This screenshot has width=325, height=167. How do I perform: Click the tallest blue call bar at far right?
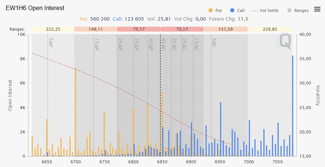click(293, 106)
